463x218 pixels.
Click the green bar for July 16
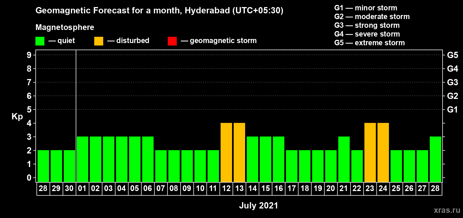279,159
